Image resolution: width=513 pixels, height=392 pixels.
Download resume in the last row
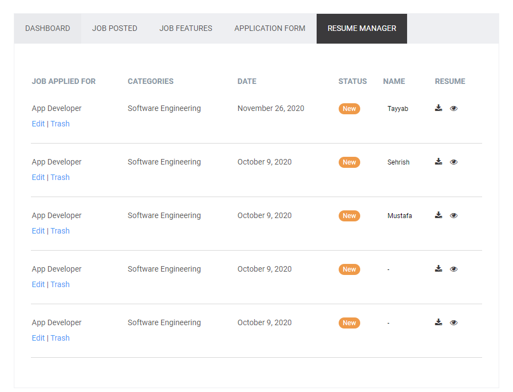coord(439,322)
